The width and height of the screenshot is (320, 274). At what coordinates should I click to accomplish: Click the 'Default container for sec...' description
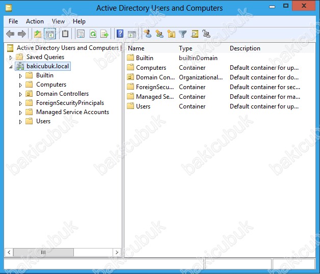point(264,87)
